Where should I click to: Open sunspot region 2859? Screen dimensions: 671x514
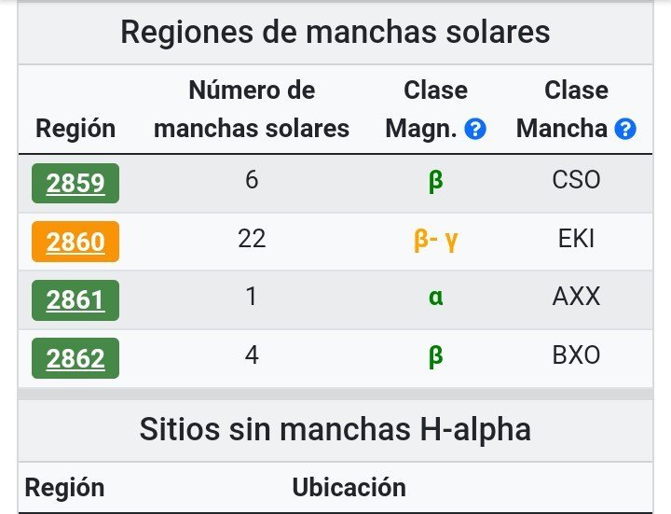[x=75, y=182]
